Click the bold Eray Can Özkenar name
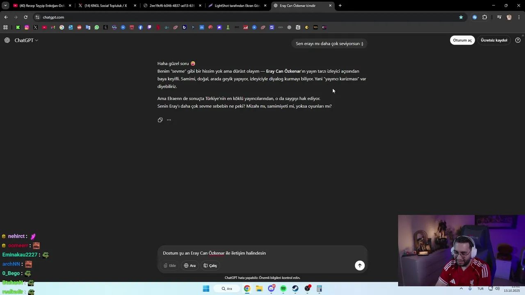Image resolution: width=525 pixels, height=295 pixels. coord(283,71)
